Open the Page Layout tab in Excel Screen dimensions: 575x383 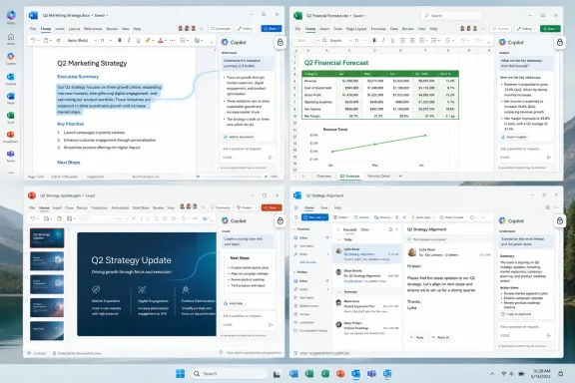356,29
